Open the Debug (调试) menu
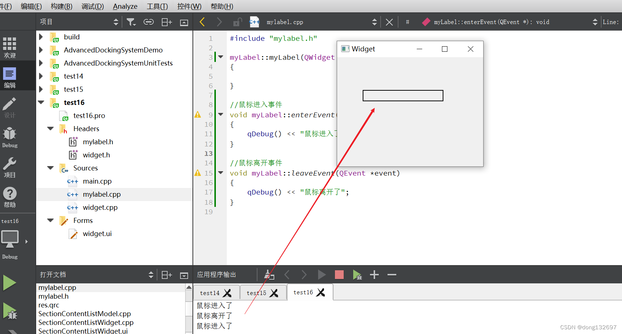The image size is (622, 334). [92, 6]
